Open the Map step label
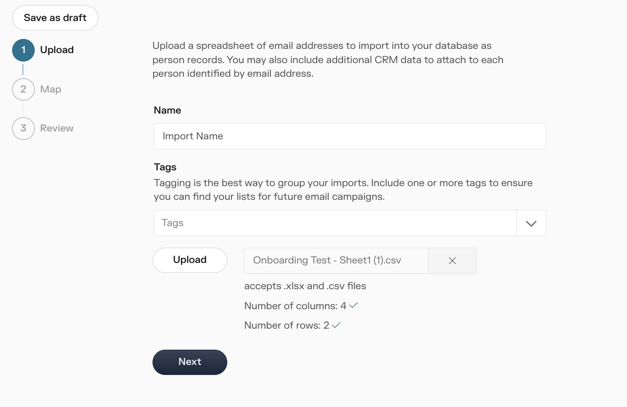 [51, 89]
